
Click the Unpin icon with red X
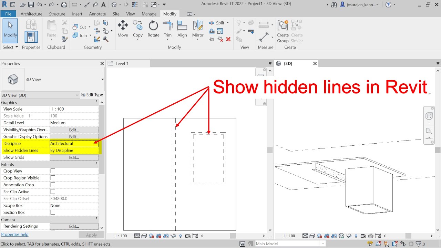click(x=220, y=39)
